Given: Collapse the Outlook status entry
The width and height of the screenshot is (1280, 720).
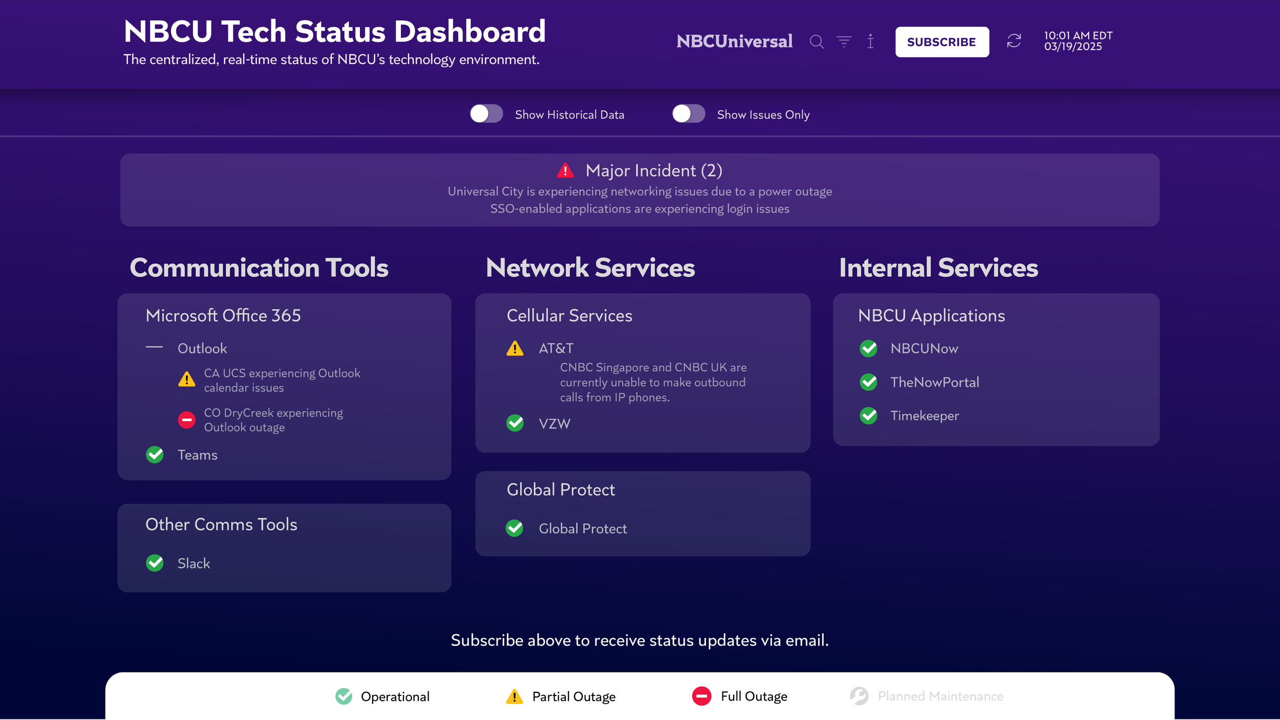Looking at the screenshot, I should click(155, 348).
